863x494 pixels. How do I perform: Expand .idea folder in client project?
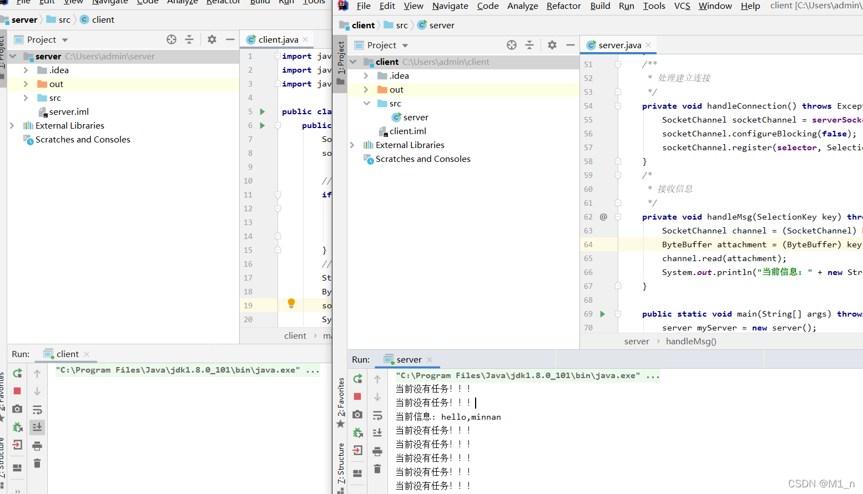pos(366,75)
